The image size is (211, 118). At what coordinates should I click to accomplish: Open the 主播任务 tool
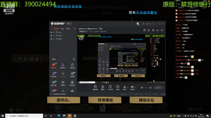[72, 66]
